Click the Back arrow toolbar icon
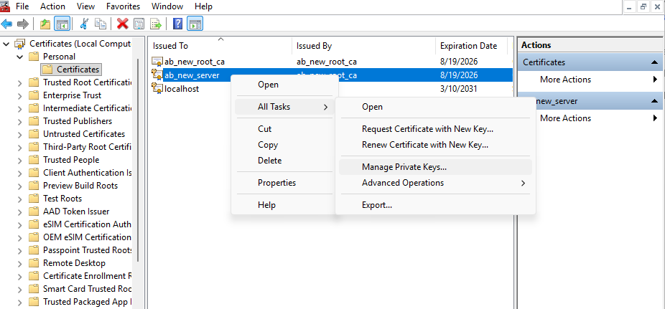This screenshot has height=309, width=665. click(x=6, y=24)
